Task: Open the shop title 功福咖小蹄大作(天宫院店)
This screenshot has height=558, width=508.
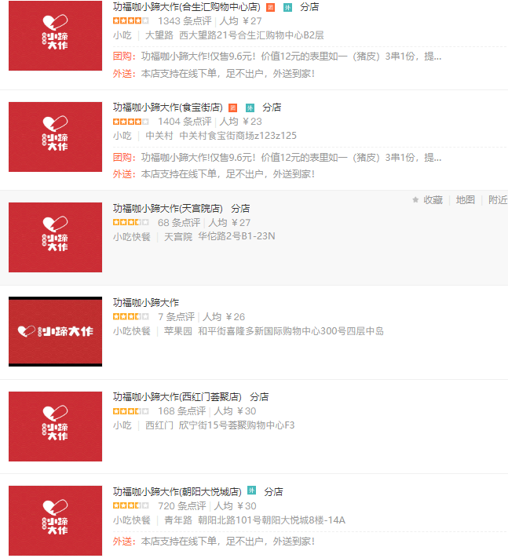Action: coord(168,208)
